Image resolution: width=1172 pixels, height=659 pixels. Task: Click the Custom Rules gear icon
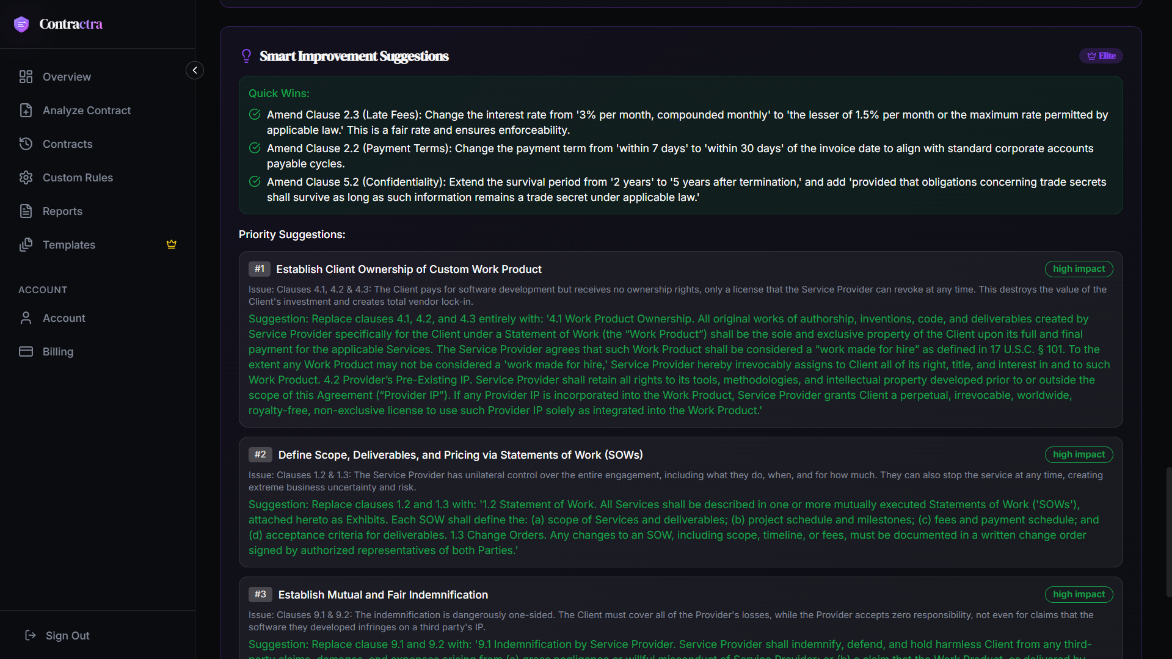(26, 177)
